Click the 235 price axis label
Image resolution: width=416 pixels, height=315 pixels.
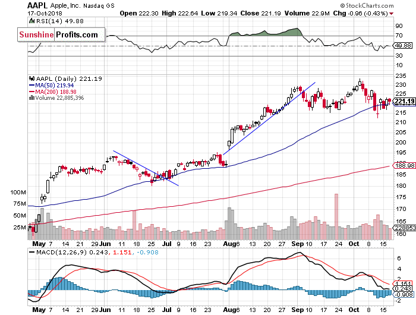401,76
